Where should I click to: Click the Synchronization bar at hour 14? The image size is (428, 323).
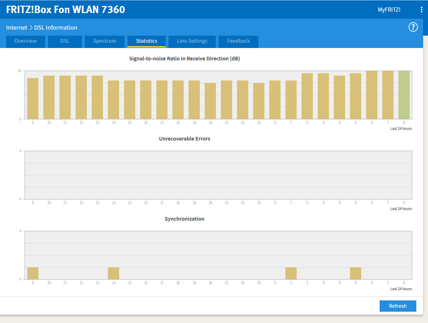coord(113,273)
